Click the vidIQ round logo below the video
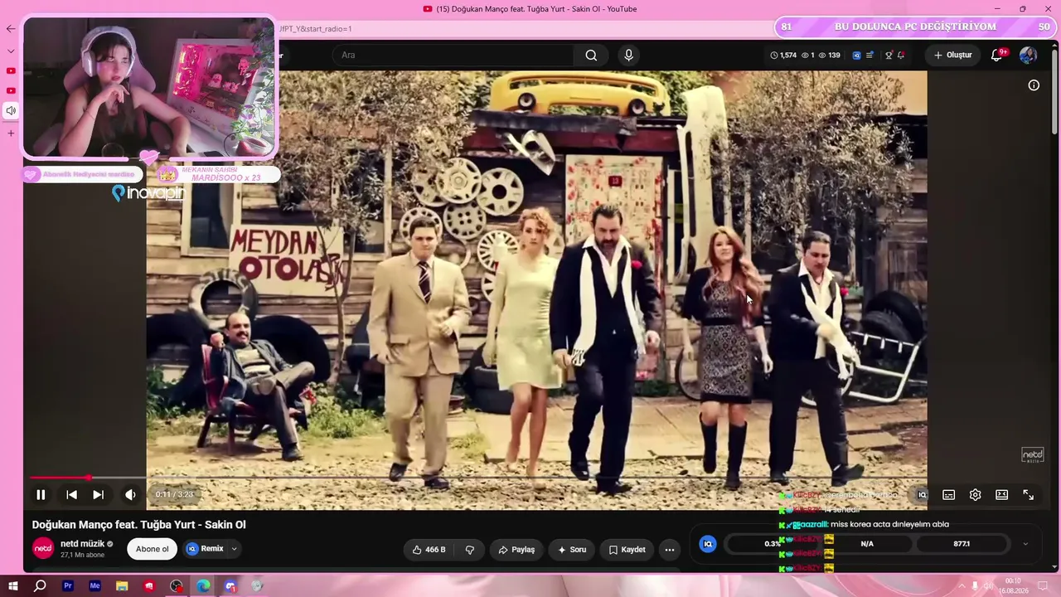This screenshot has width=1061, height=597. 707,544
